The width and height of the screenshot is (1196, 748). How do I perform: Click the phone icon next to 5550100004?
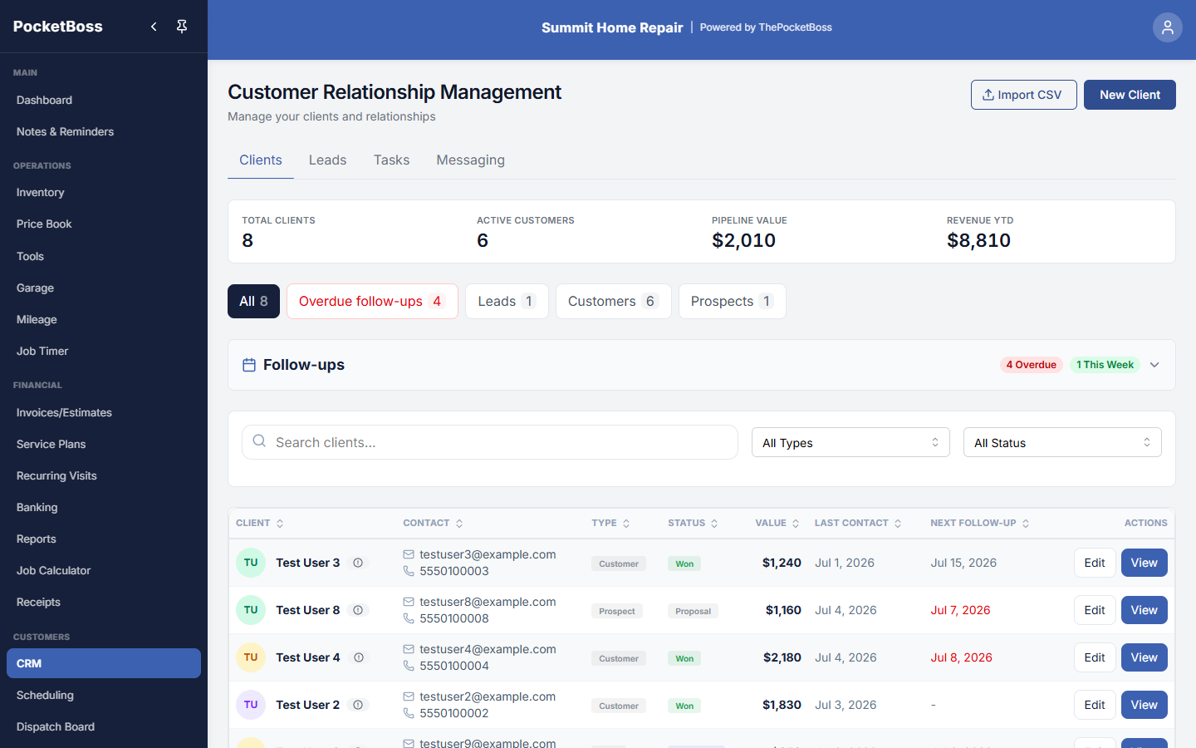tap(409, 666)
